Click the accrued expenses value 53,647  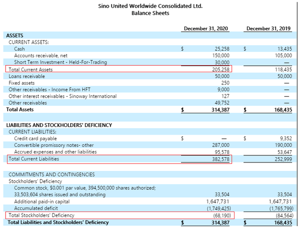[285, 153]
